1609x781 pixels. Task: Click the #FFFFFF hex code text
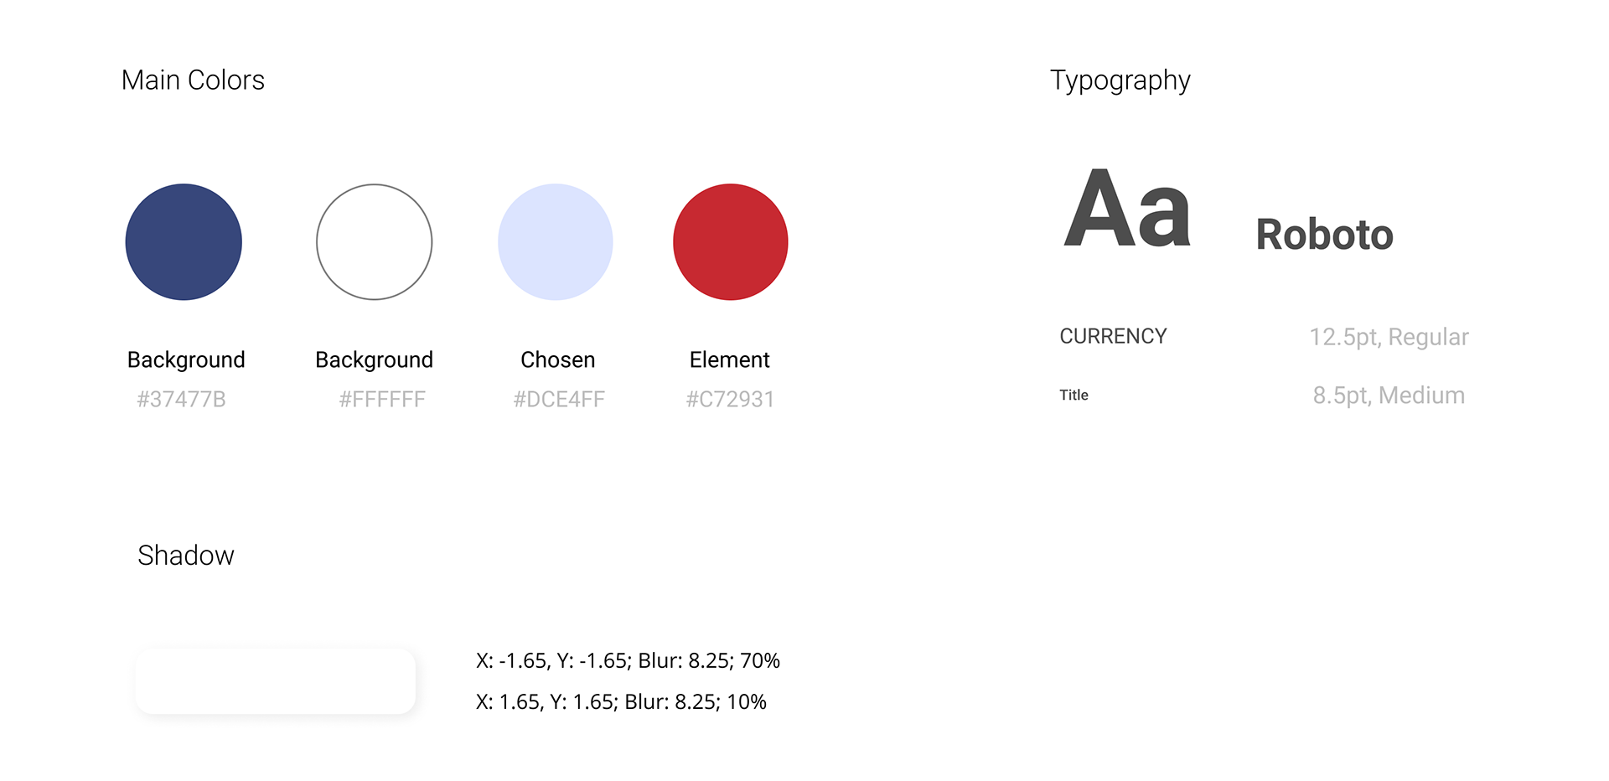[x=382, y=400]
